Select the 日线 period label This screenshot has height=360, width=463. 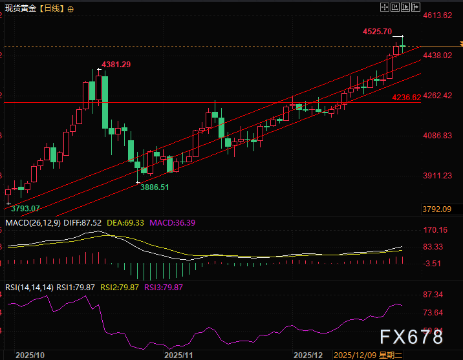52,10
